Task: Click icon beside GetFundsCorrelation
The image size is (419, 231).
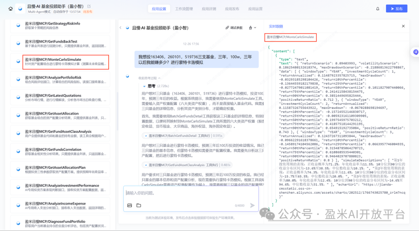Action: pos(18,151)
